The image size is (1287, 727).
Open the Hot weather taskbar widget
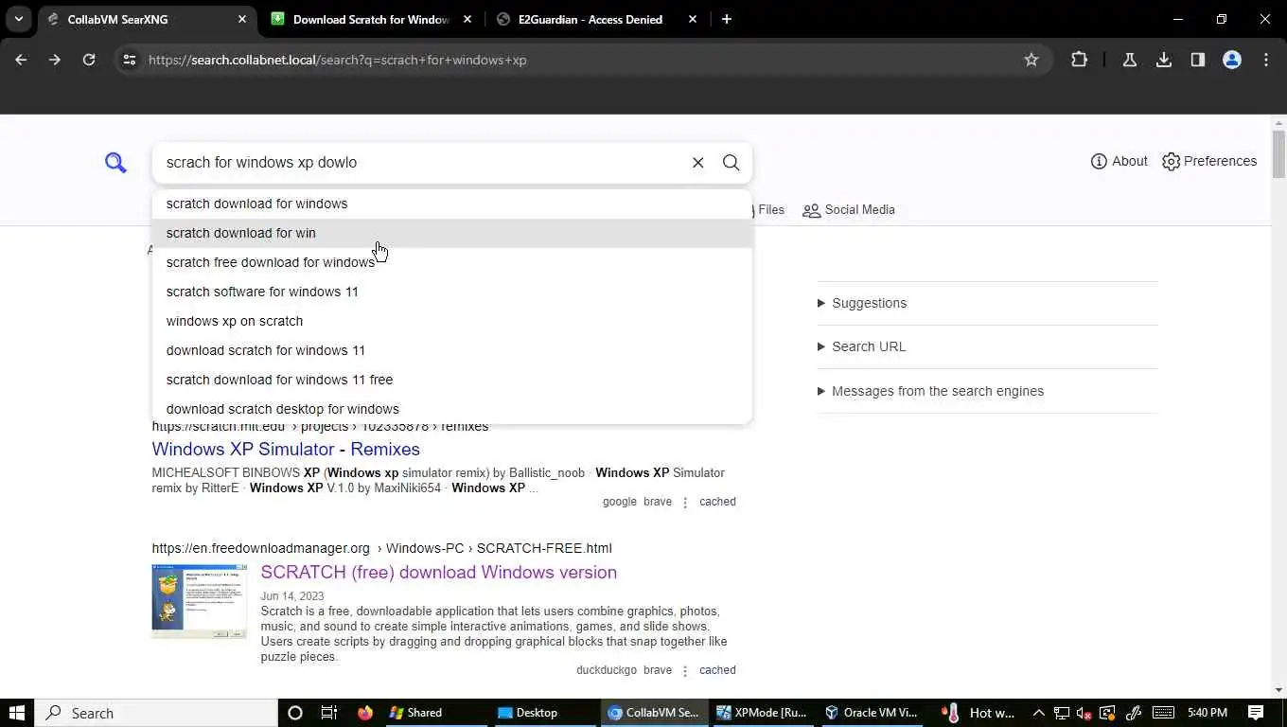tap(978, 713)
